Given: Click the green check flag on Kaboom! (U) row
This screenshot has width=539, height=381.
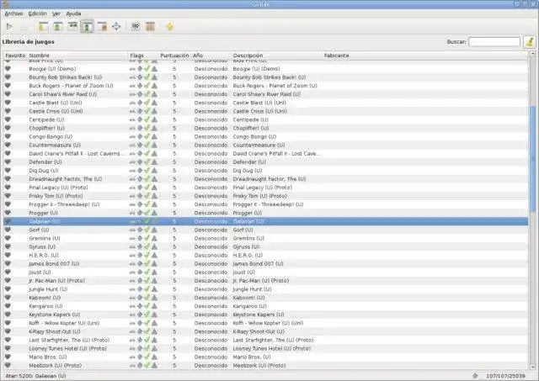Looking at the screenshot, I should [147, 298].
